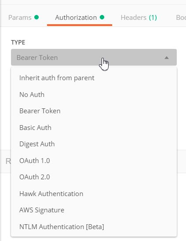Collapse the Bearer Token type dropdown
This screenshot has width=186, height=241.
click(x=94, y=57)
